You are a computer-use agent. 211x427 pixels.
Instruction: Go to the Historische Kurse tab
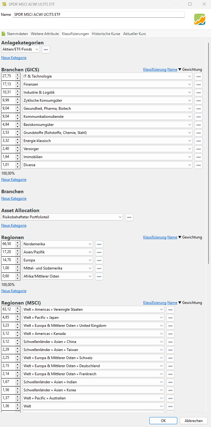[106, 34]
